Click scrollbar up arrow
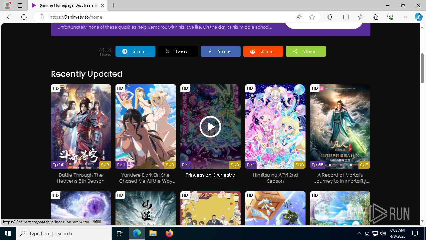 [x=422, y=27]
